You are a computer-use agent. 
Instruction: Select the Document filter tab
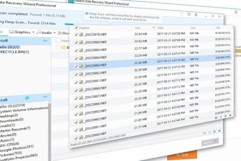(x=63, y=33)
